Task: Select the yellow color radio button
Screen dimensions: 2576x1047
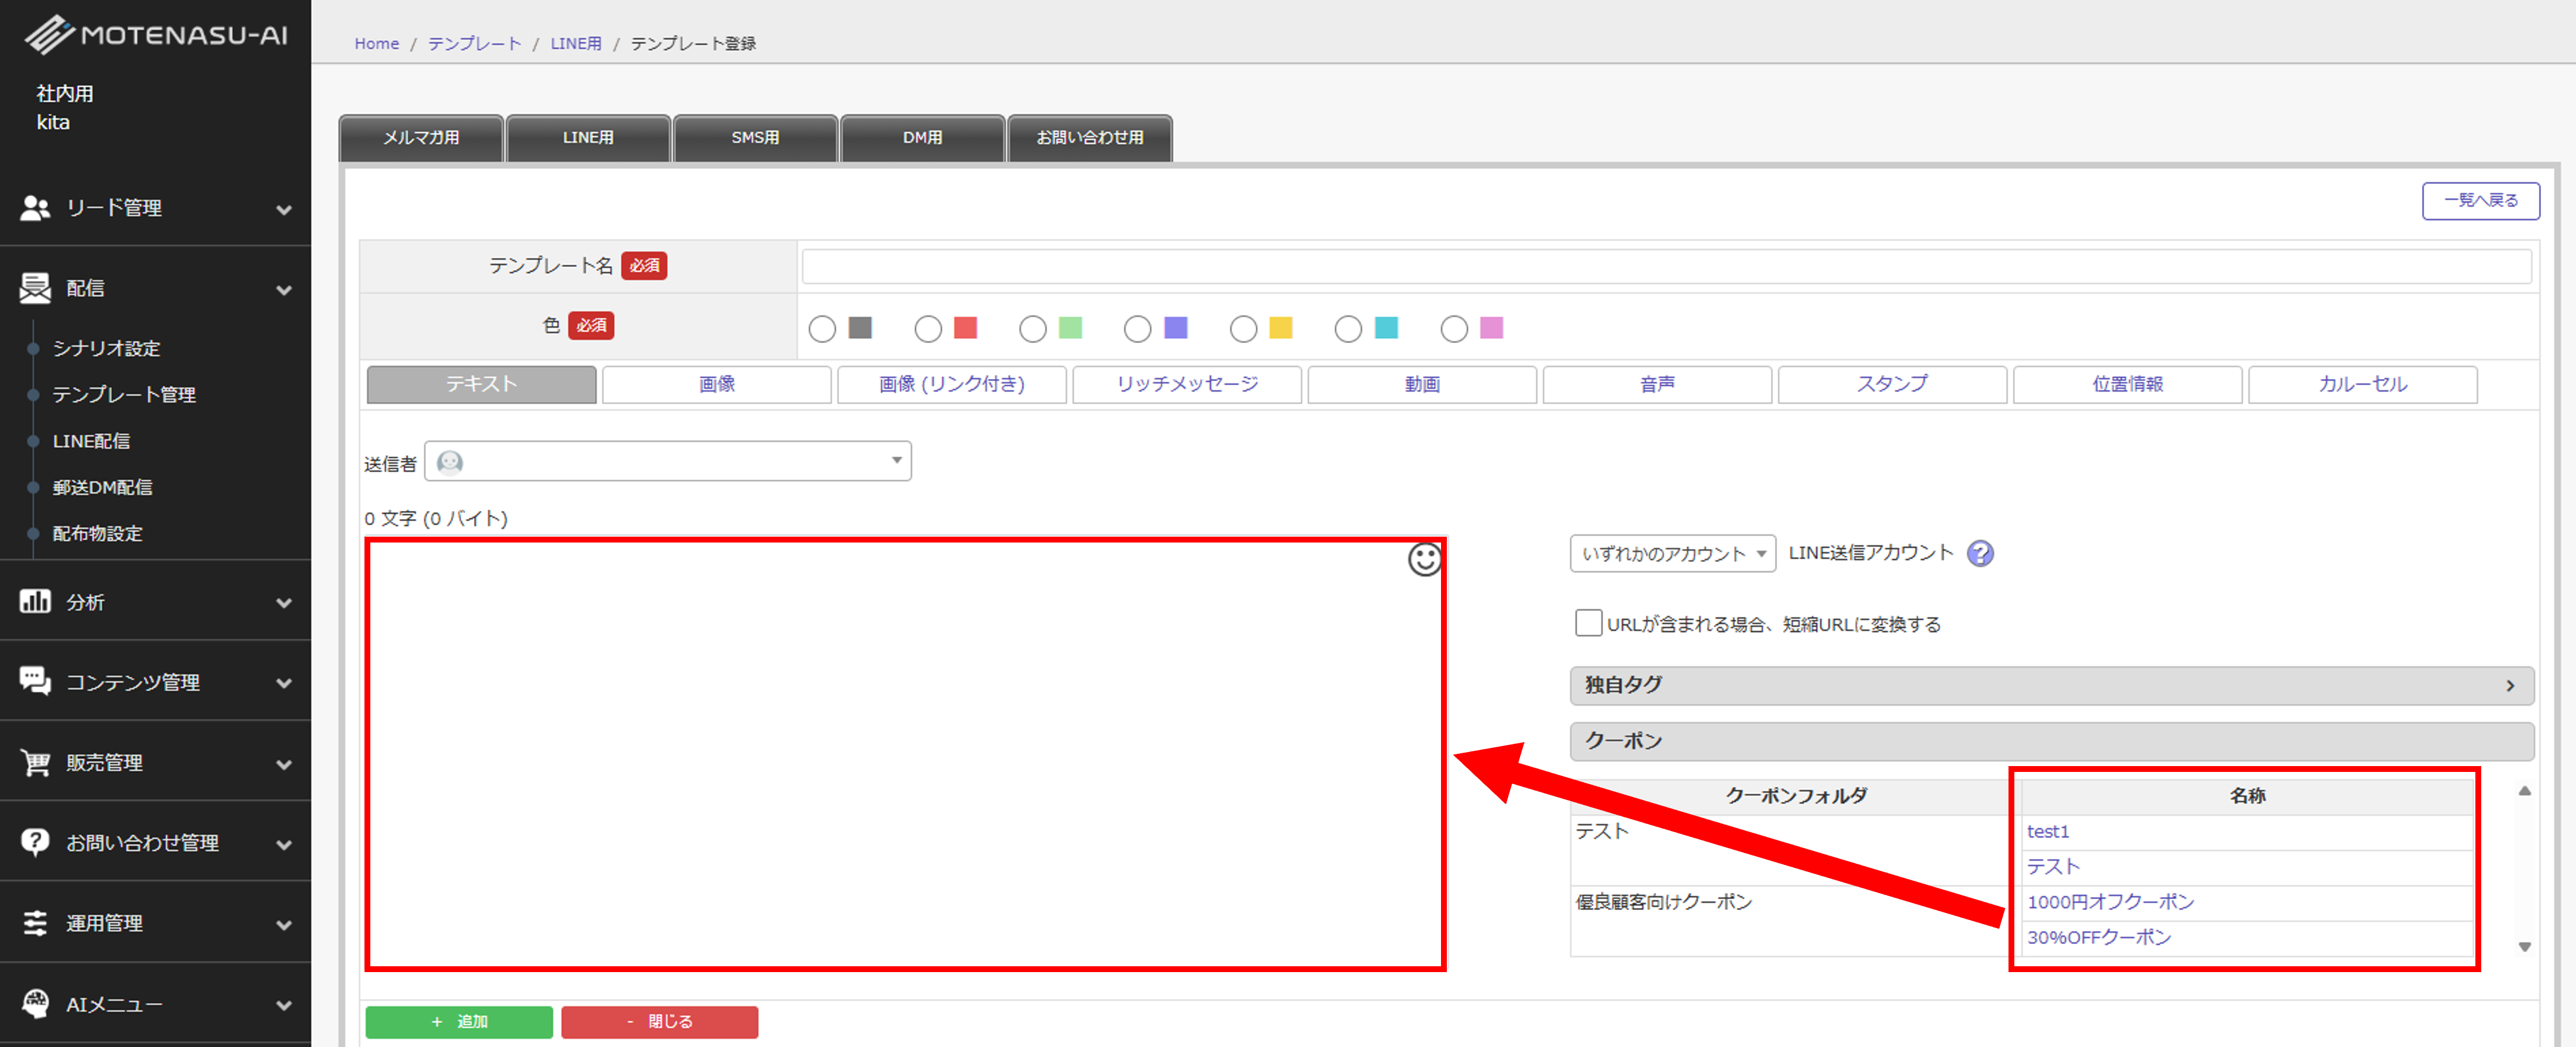Action: coord(1243,328)
